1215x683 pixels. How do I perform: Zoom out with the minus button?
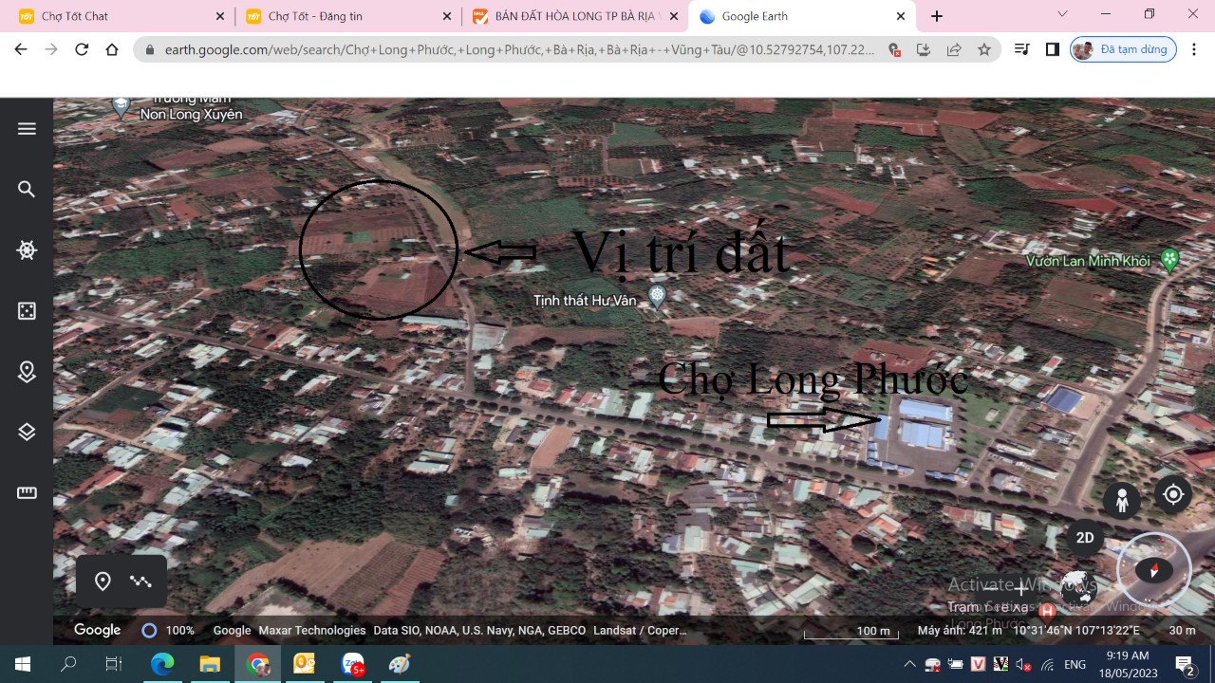tap(991, 587)
